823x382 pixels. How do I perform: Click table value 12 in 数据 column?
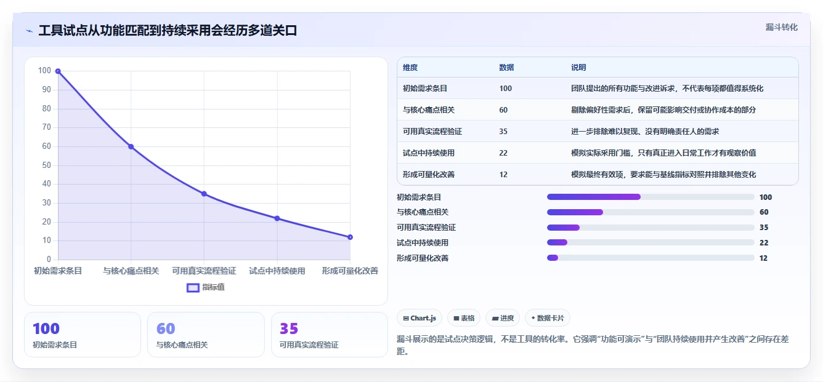point(503,175)
